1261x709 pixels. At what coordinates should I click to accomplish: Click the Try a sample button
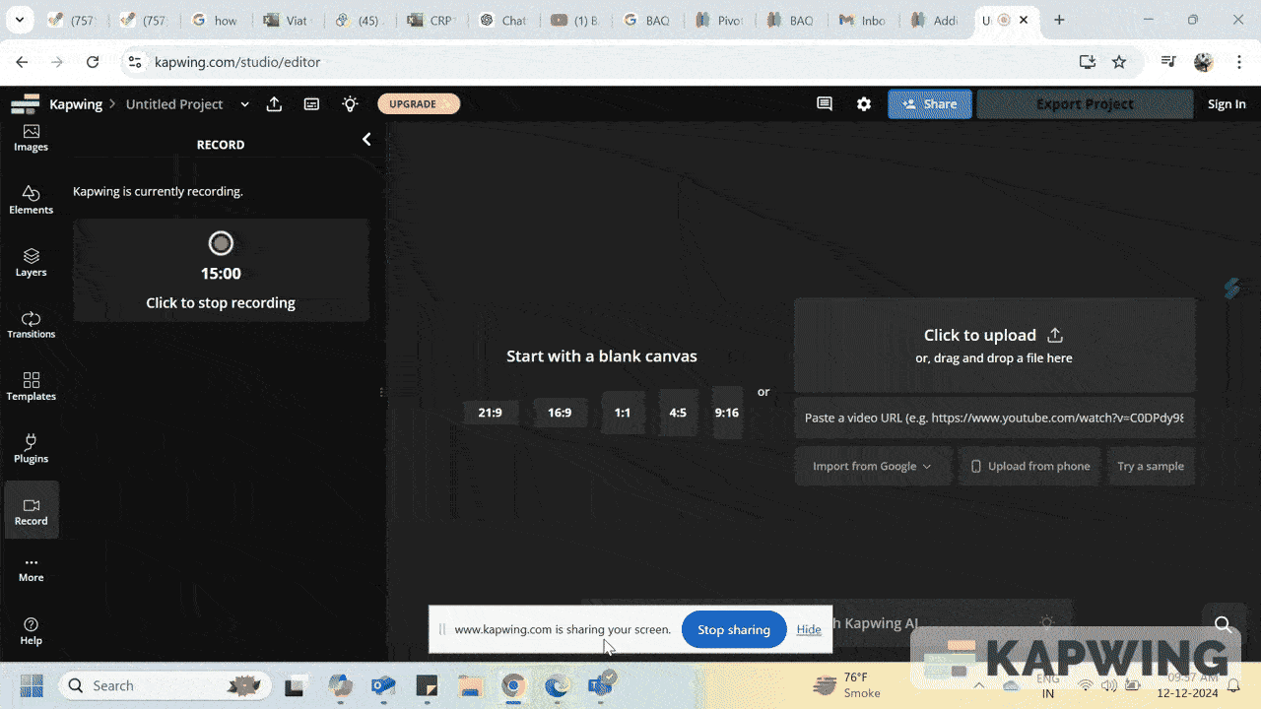(x=1151, y=466)
